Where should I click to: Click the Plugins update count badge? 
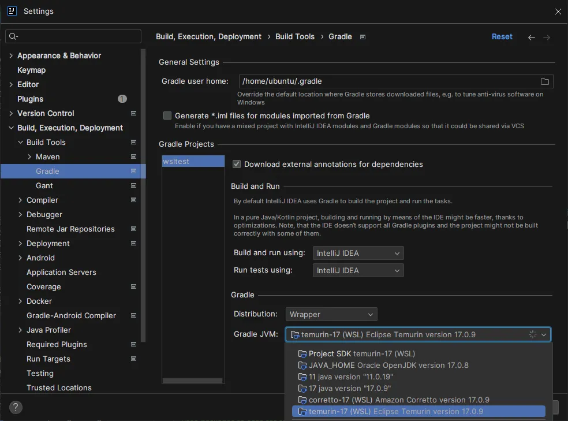coord(122,99)
